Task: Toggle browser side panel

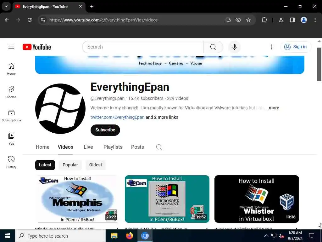Action: (x=292, y=20)
